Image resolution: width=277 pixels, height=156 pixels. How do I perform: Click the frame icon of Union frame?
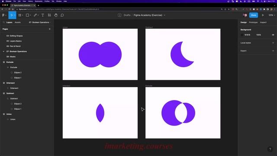(4, 114)
